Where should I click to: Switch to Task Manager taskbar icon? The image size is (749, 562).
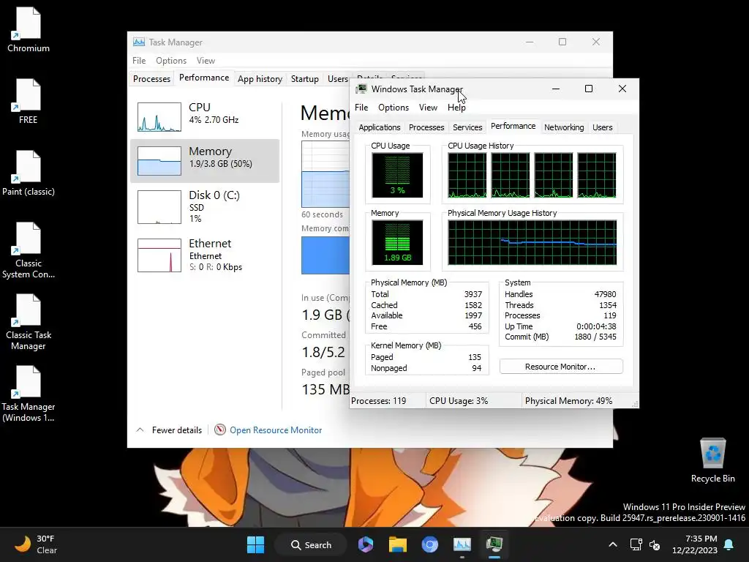coord(462,544)
